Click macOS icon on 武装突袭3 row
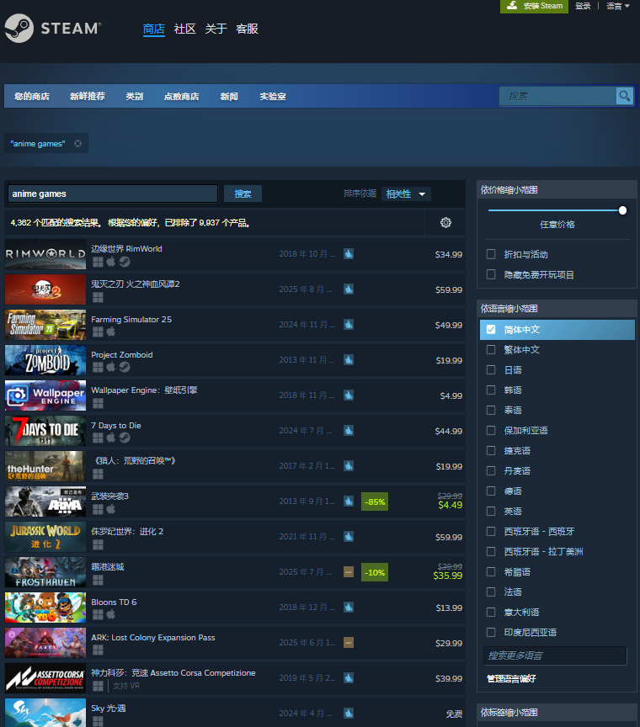The width and height of the screenshot is (640, 727). tap(111, 509)
